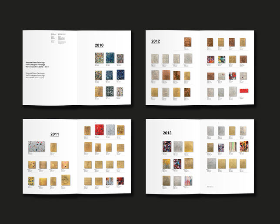Click the top-left multicolor painting under 2010
The height and width of the screenshot is (224, 280).
tap(99, 58)
